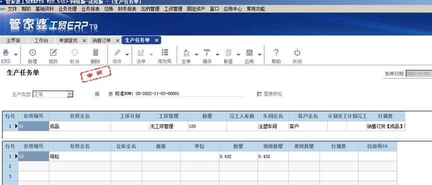Expand the 打印 dropdown arrow
432x185 pixels.
tap(16, 54)
